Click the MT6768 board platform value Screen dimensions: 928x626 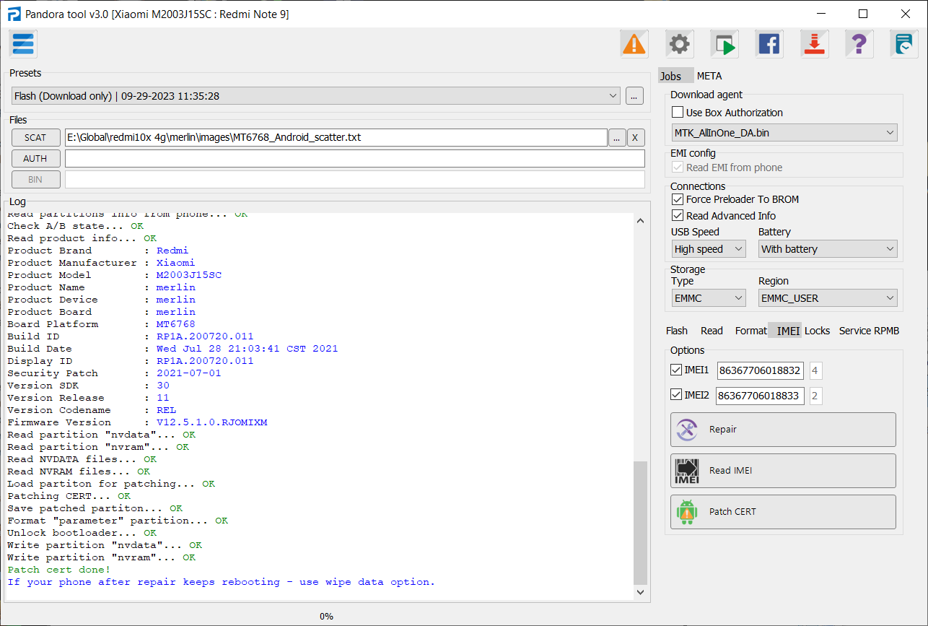[175, 324]
